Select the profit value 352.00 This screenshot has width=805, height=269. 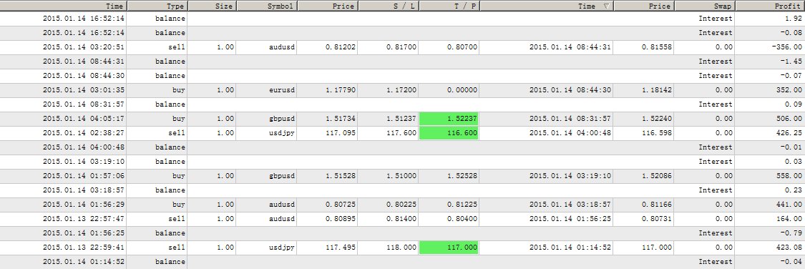[x=789, y=90]
